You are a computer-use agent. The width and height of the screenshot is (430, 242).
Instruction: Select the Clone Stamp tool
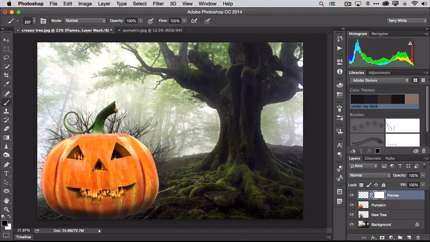[7, 111]
